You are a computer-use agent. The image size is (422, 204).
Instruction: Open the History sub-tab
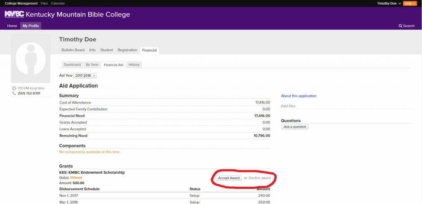(x=134, y=64)
